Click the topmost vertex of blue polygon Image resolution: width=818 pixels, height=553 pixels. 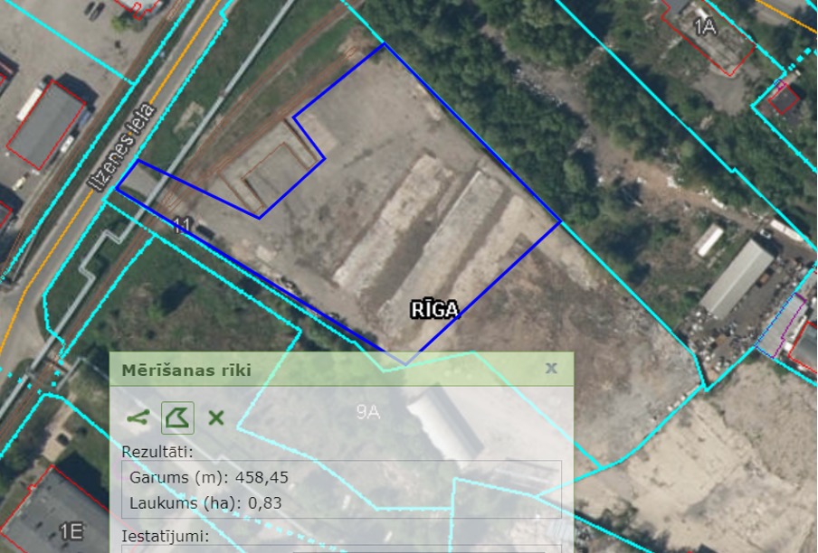384,43
